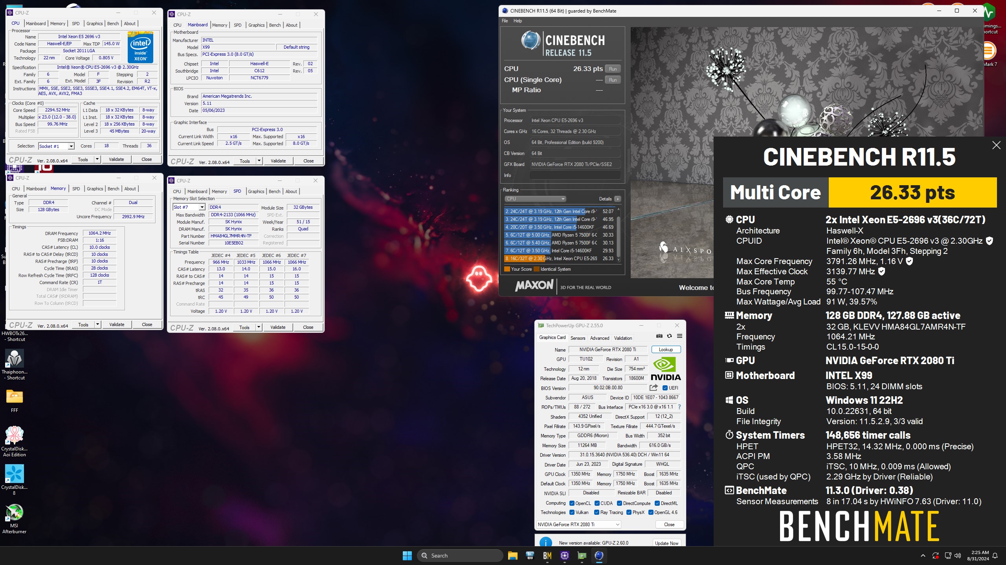This screenshot has width=1006, height=565.
Task: Expand Tools arrow in the CPU-Z CPU window
Action: 97,159
